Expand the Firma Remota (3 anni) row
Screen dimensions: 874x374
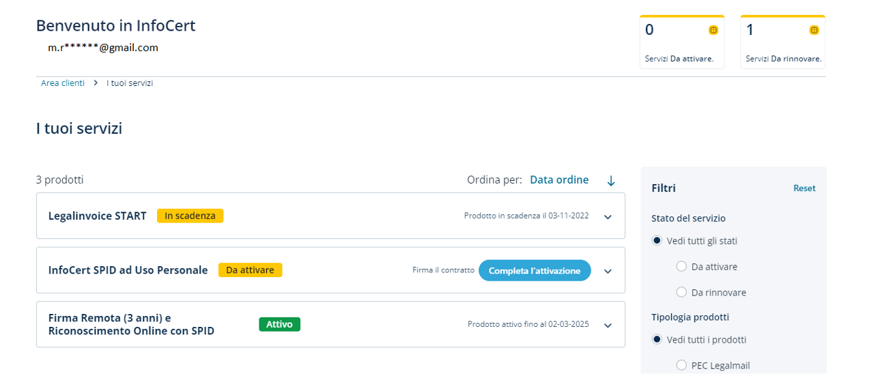coord(608,326)
